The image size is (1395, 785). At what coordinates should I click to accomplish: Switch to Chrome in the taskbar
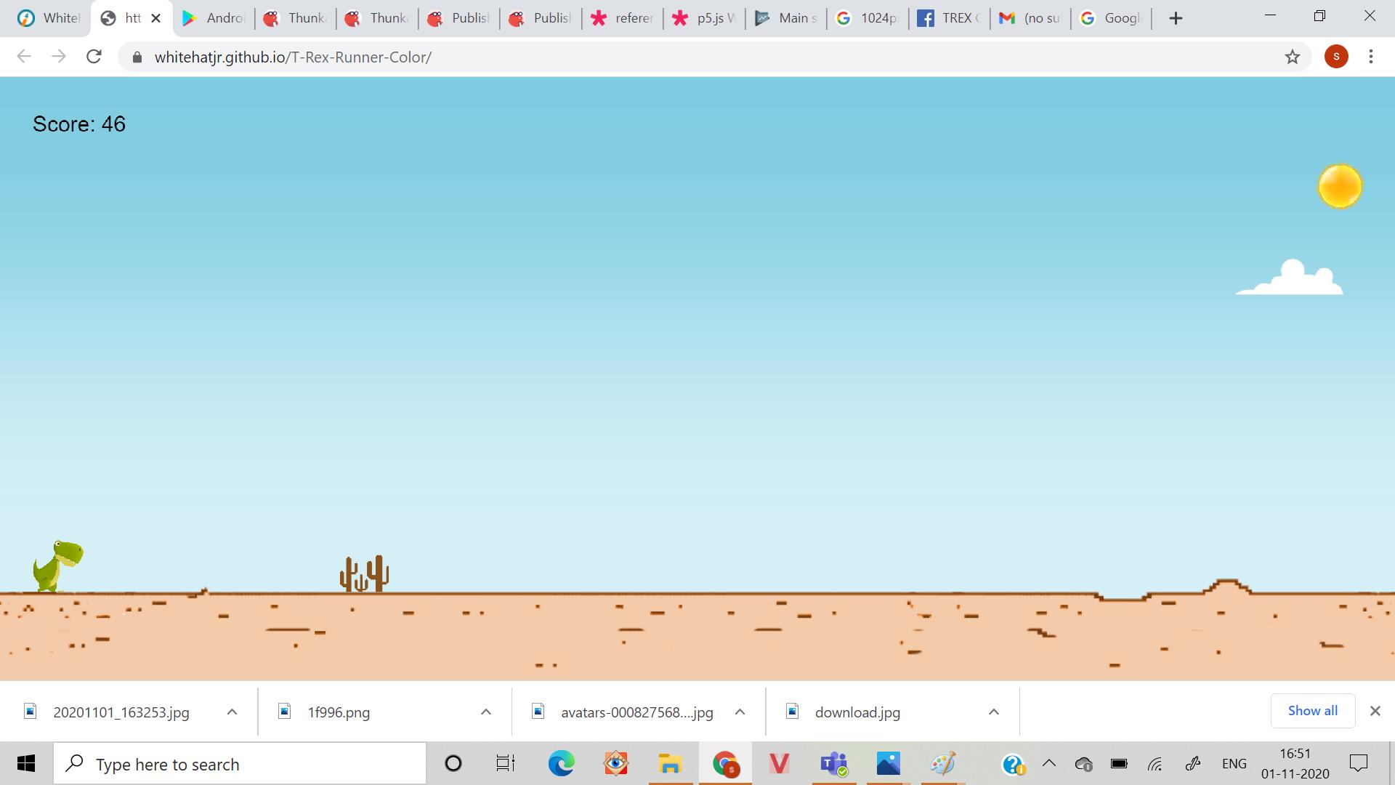(x=725, y=763)
